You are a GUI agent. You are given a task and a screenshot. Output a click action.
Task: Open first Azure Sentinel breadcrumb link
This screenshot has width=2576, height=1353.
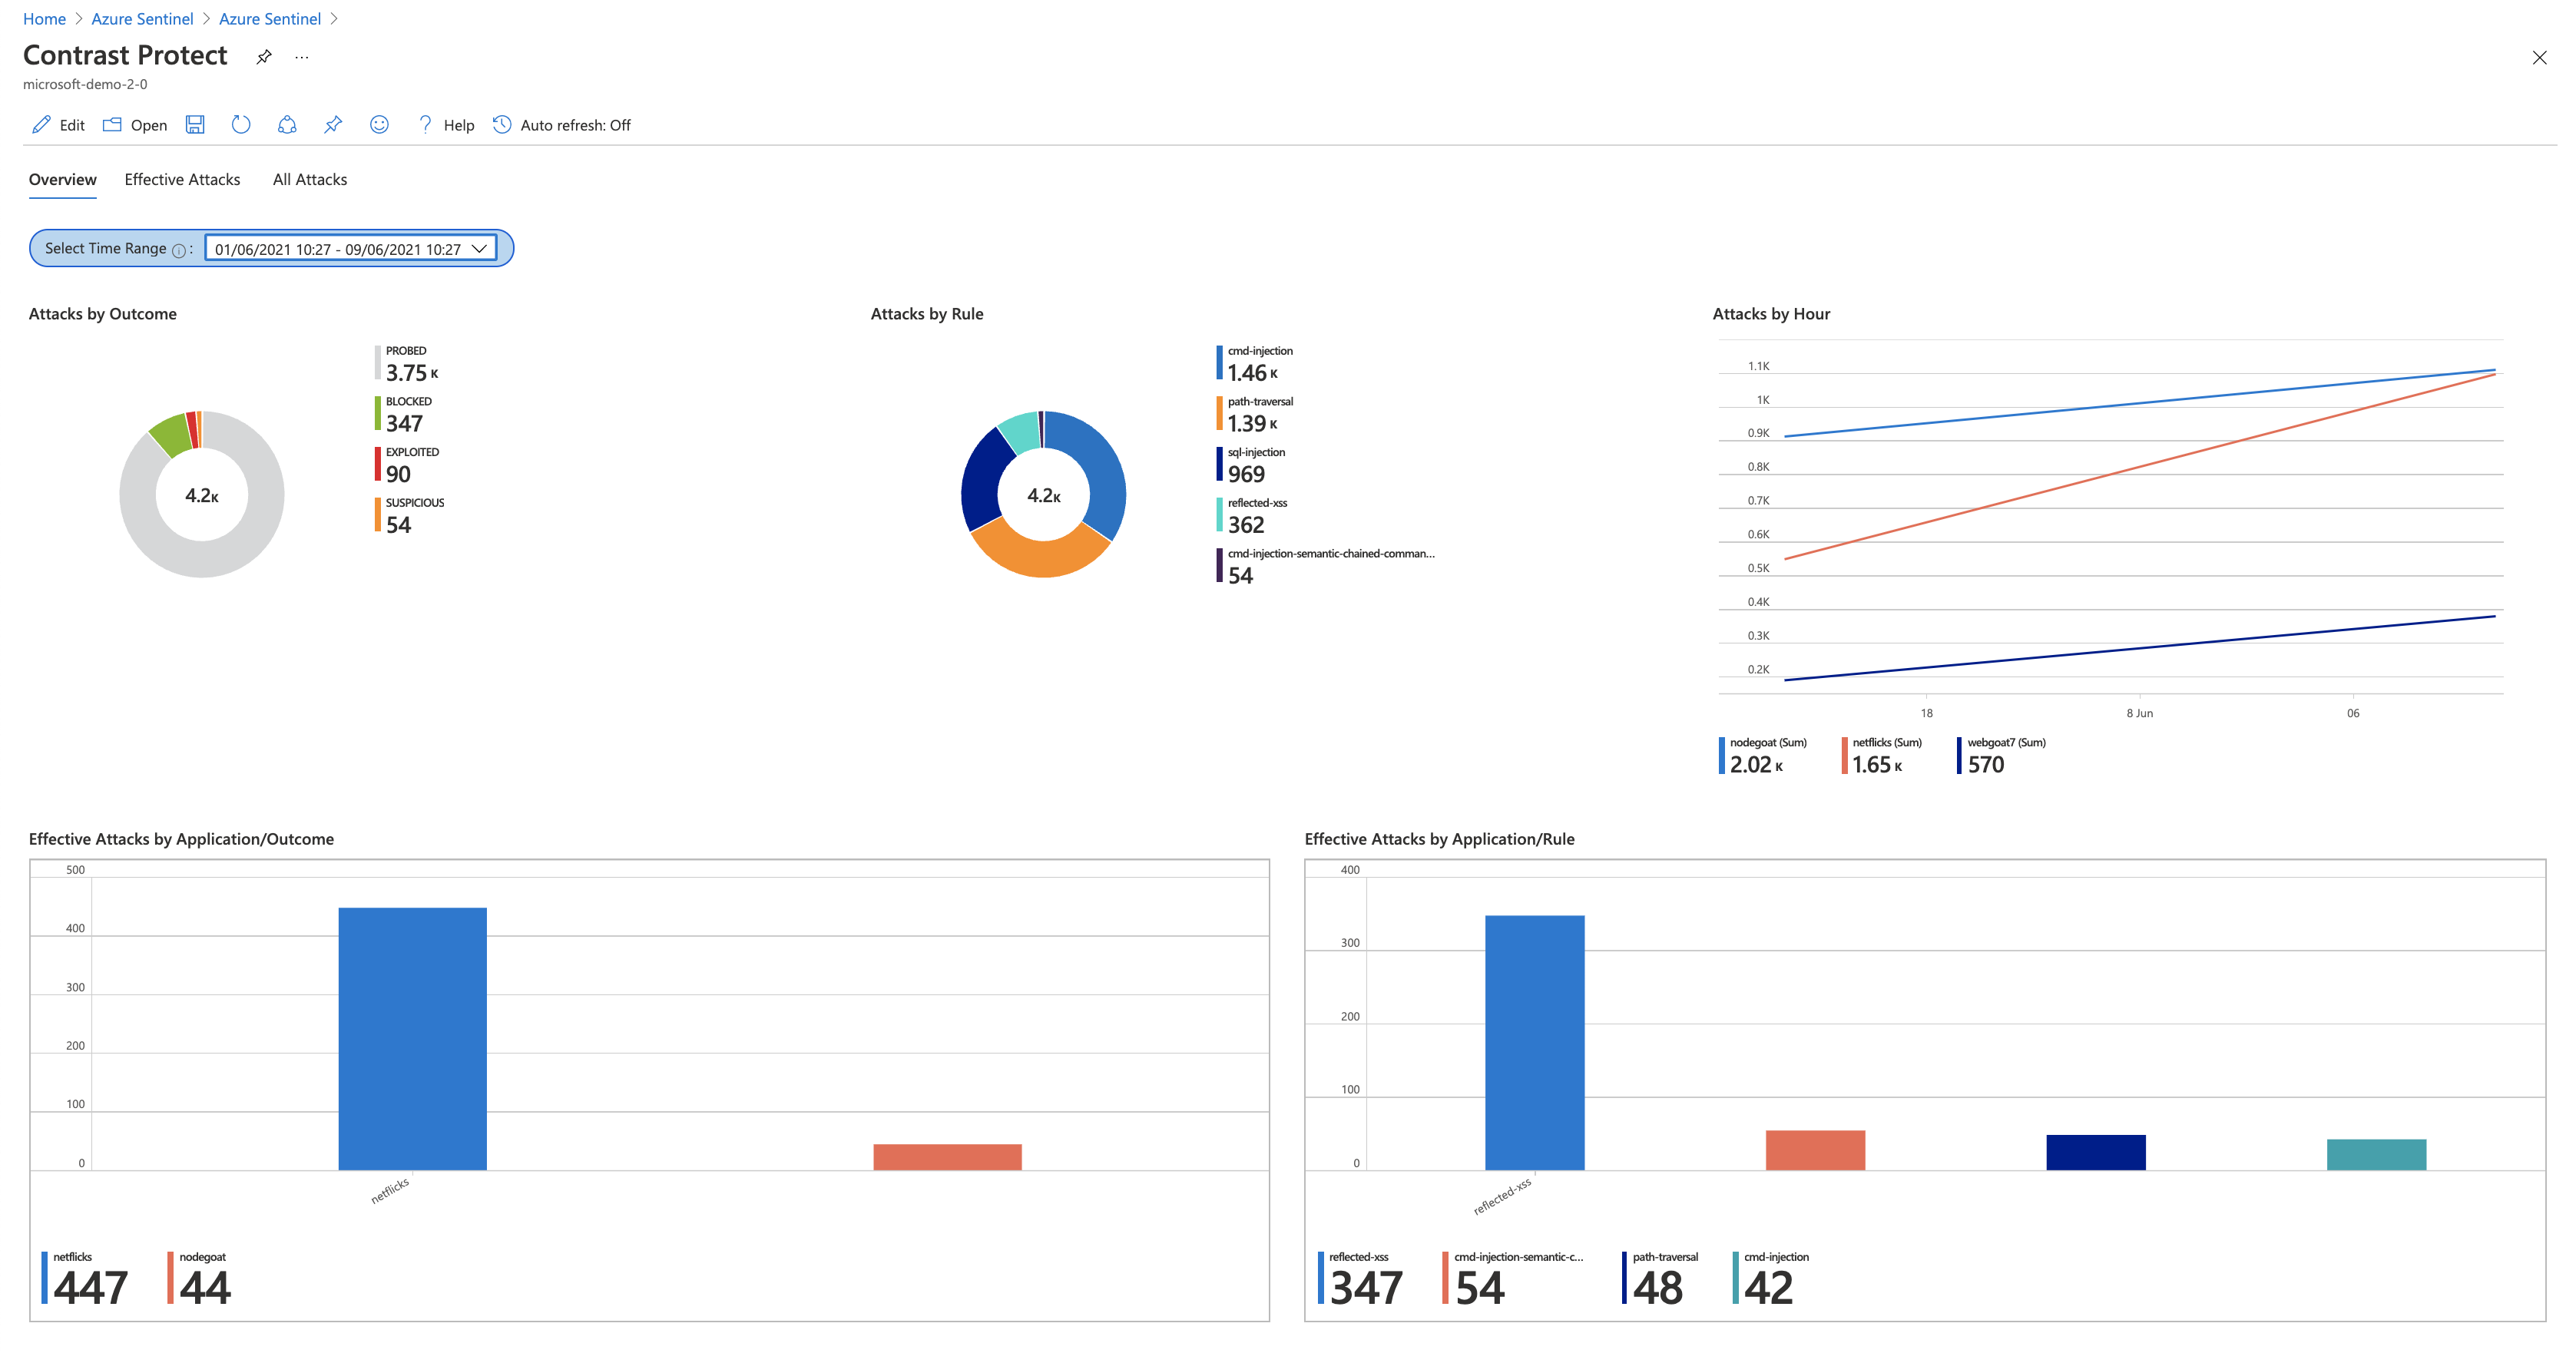[142, 19]
